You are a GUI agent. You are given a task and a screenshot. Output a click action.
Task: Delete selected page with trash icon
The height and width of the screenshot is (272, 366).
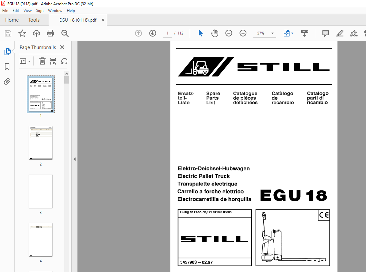pos(42,61)
